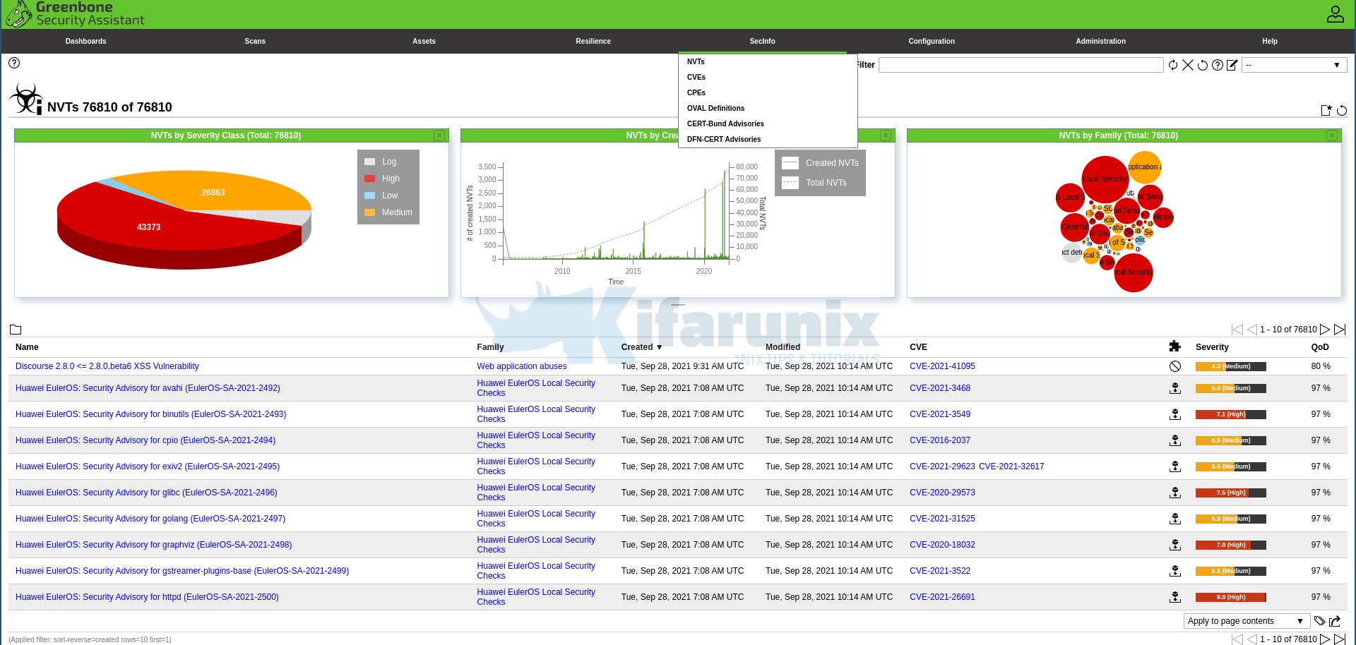Viewport: 1356px width, 645px height.
Task: Open CVE-2021-32617 link
Action: [x=1011, y=466]
